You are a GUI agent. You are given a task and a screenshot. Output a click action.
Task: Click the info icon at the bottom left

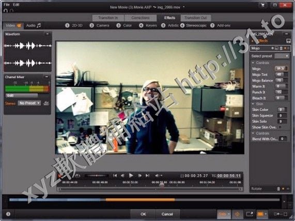click(8, 214)
